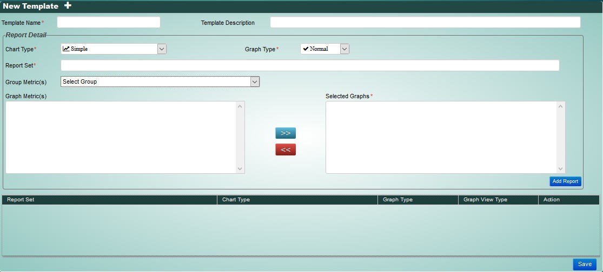603x272 pixels.
Task: Click the Selected Graphs scrollbar up arrow
Action: (561, 106)
